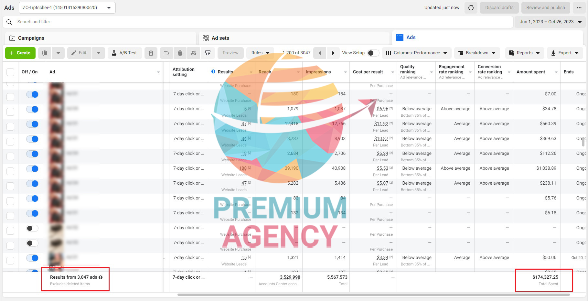Screen dimensions: 588x301
Task: Open the Breakdown dropdown
Action: click(x=477, y=53)
